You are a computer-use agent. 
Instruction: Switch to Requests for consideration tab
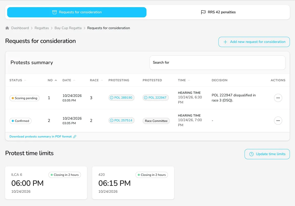pos(77,12)
